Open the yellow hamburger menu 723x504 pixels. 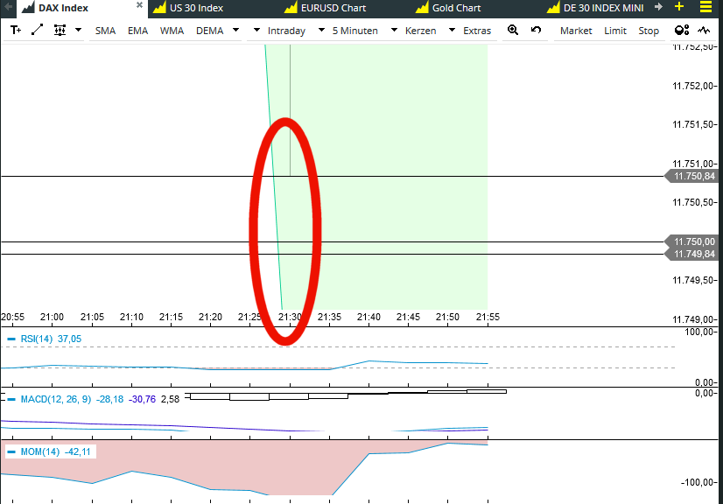click(705, 7)
